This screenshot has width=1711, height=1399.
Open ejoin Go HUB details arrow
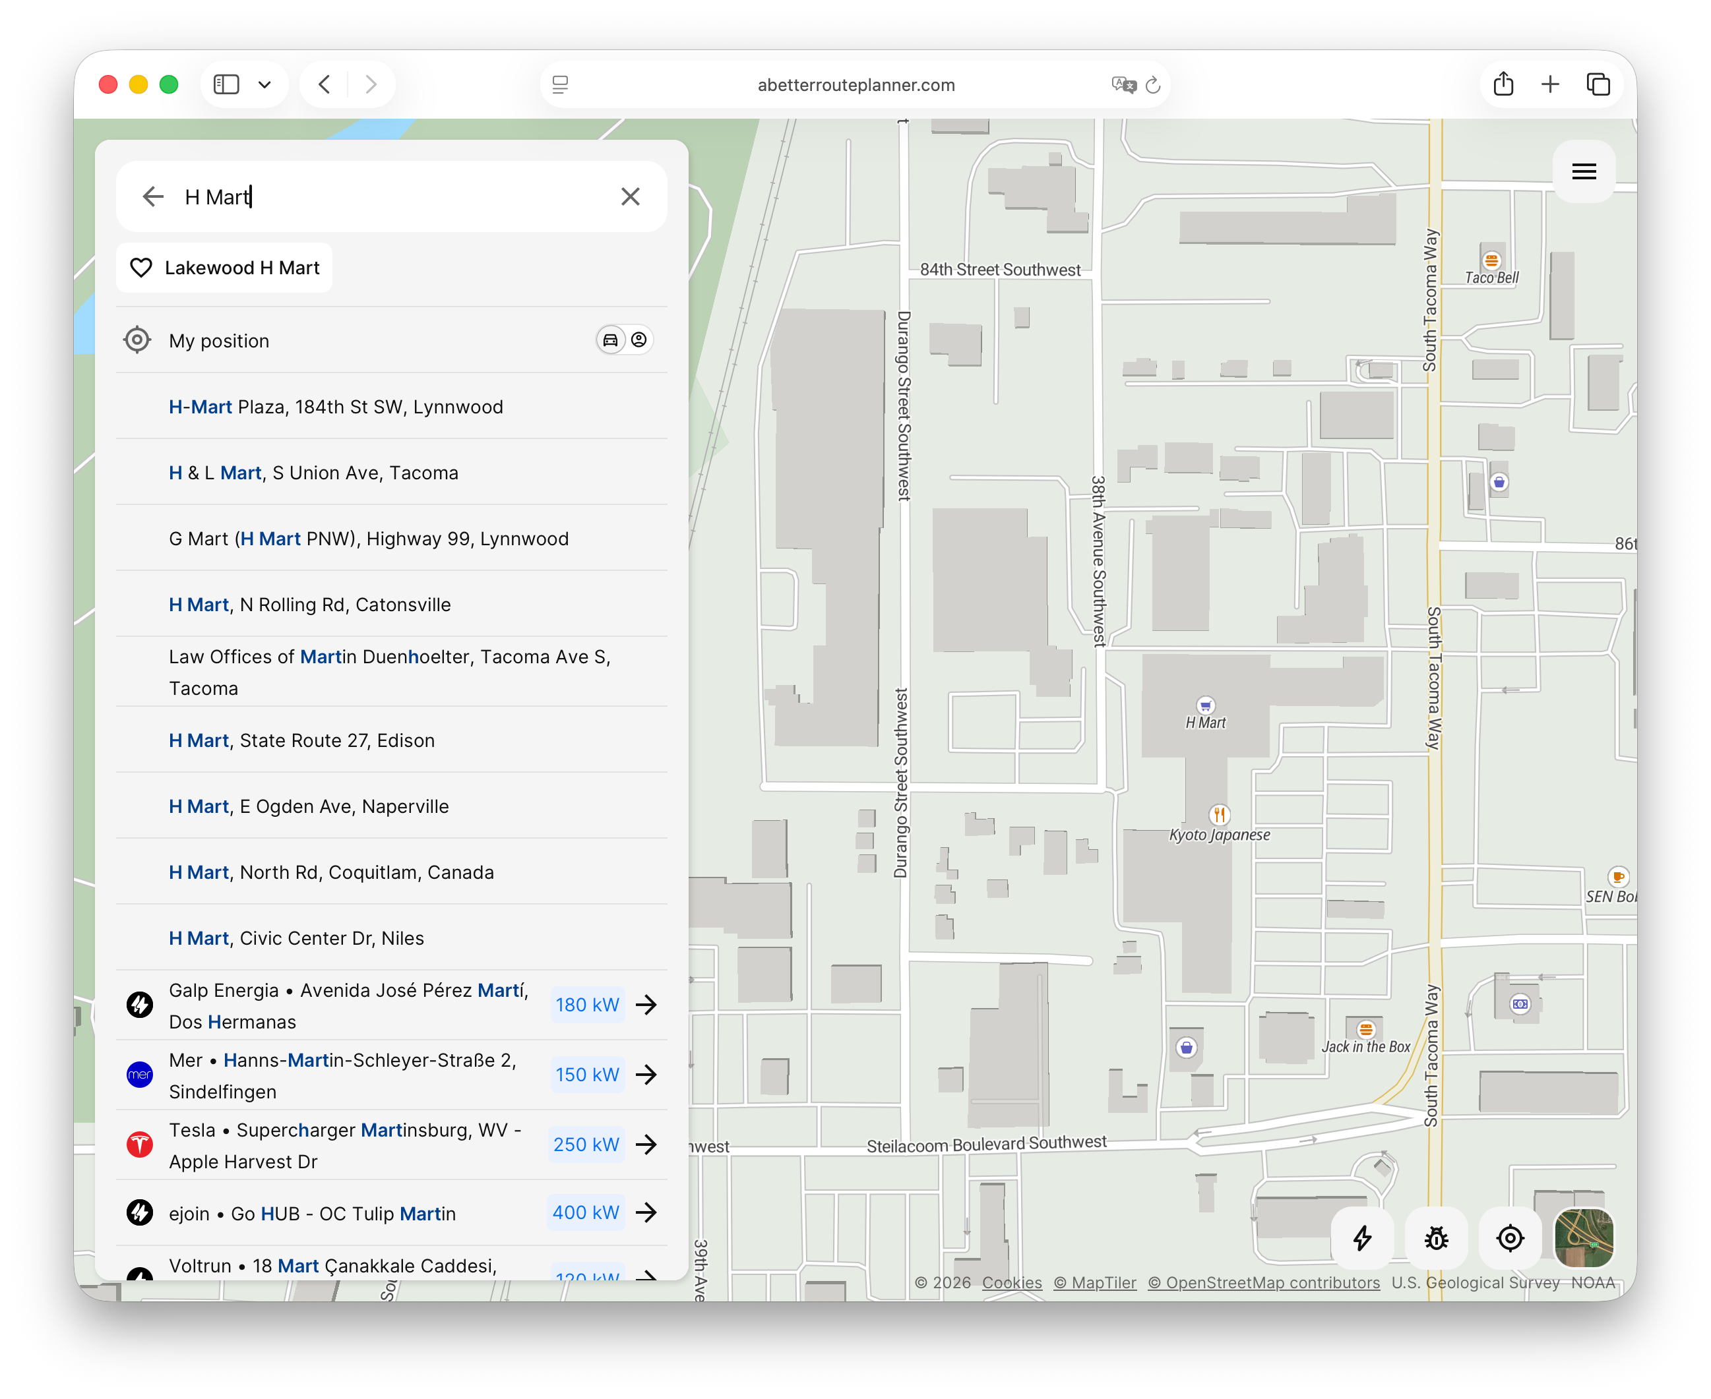pyautogui.click(x=646, y=1213)
